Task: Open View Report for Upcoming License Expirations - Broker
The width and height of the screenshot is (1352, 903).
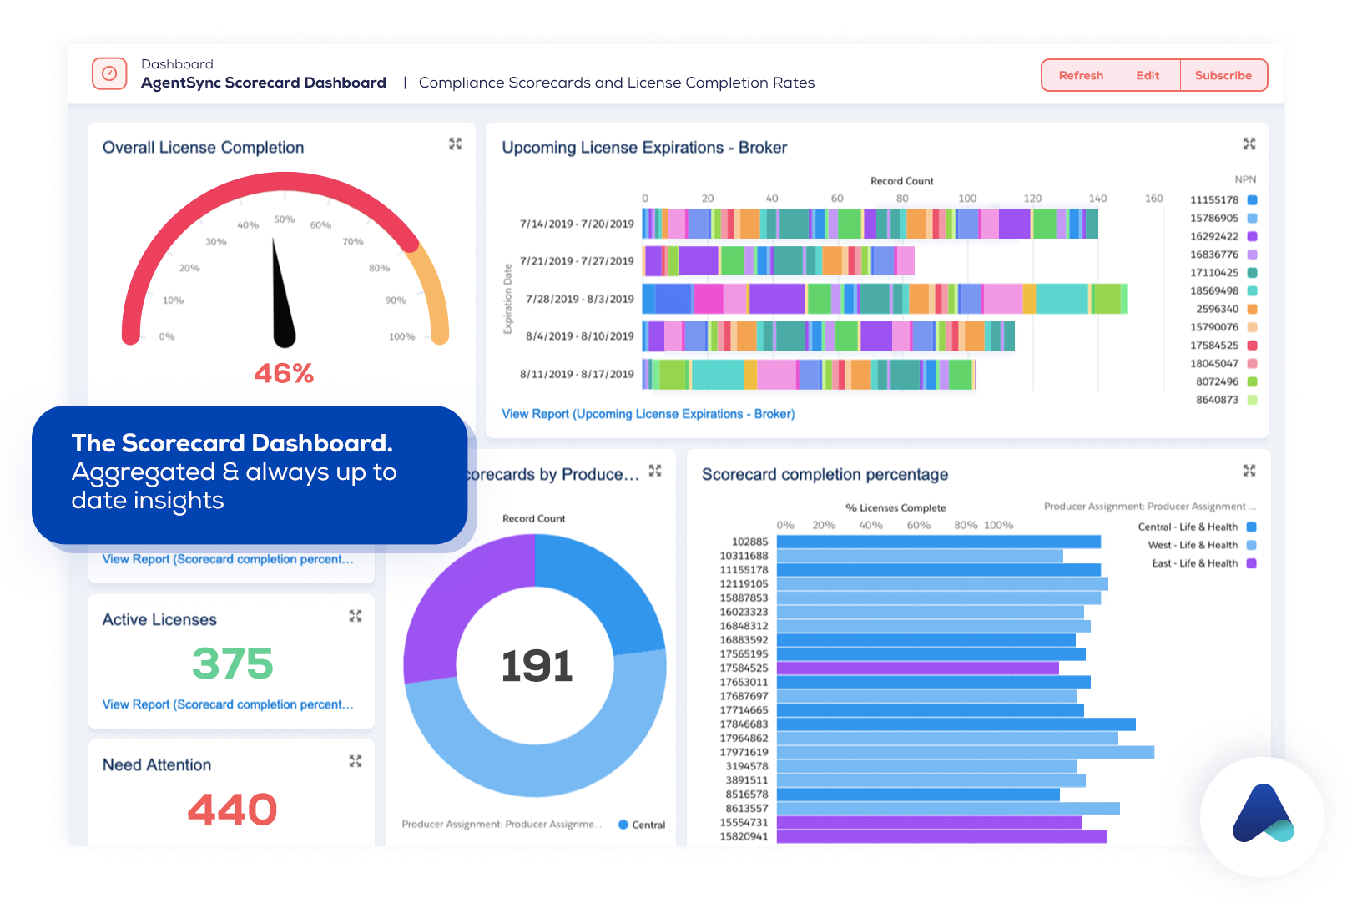Action: 648,413
